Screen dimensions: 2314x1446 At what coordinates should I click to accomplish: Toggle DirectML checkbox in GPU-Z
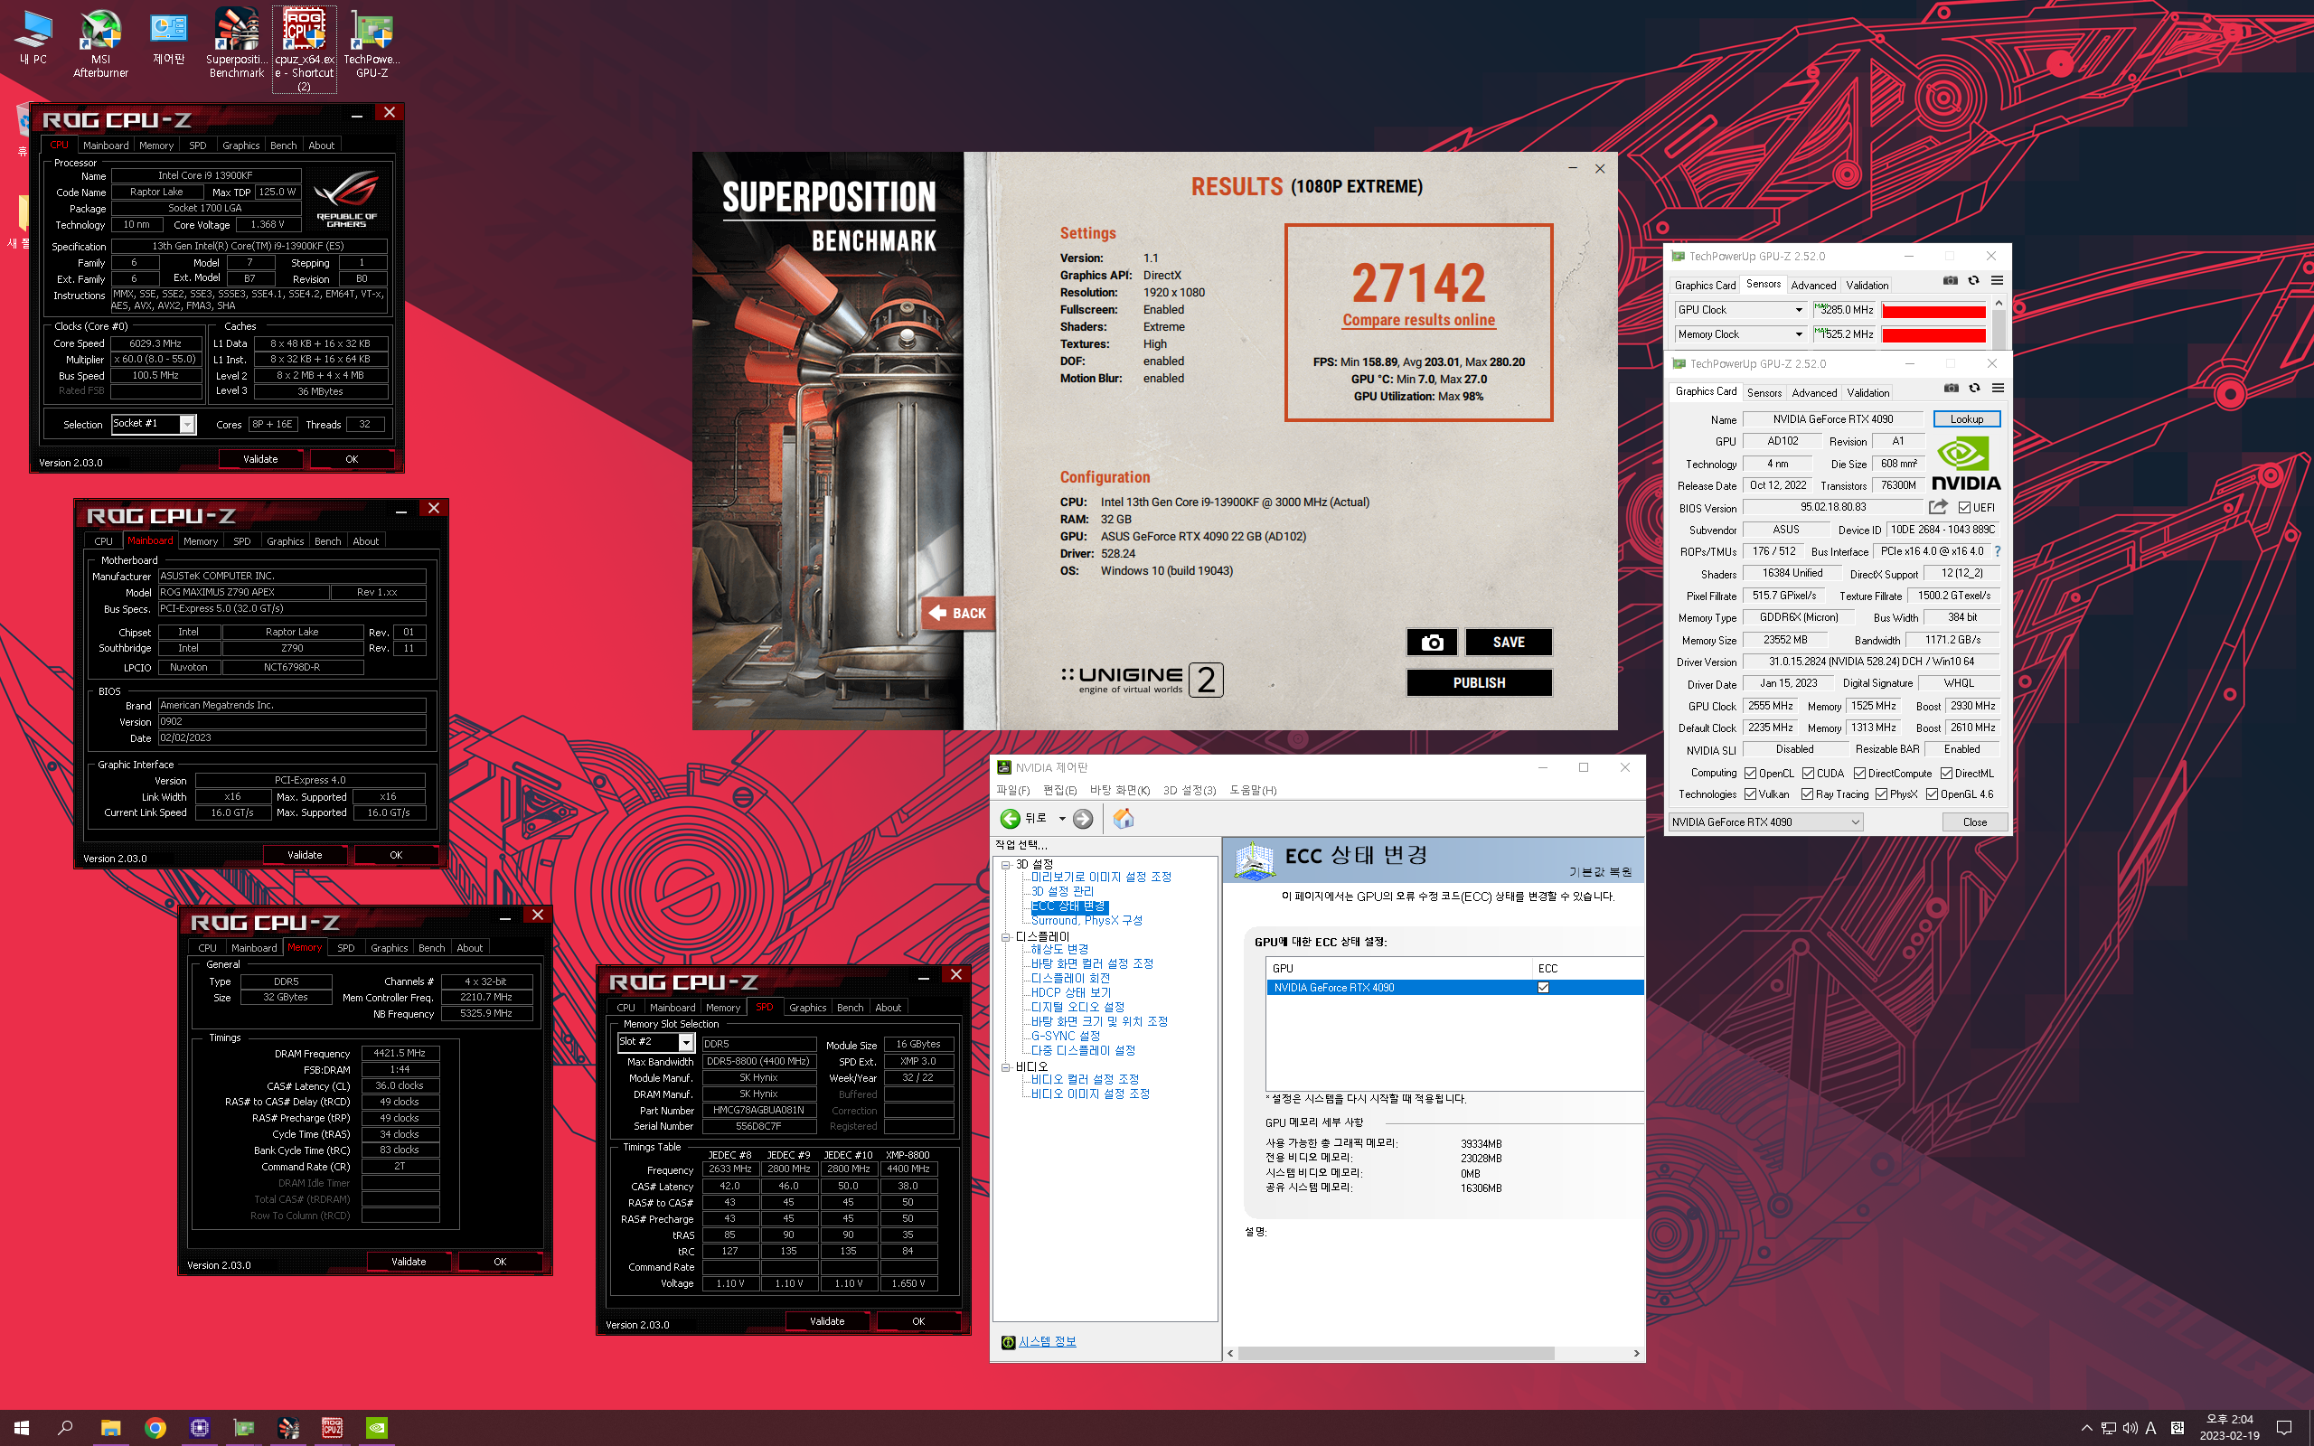click(1946, 774)
